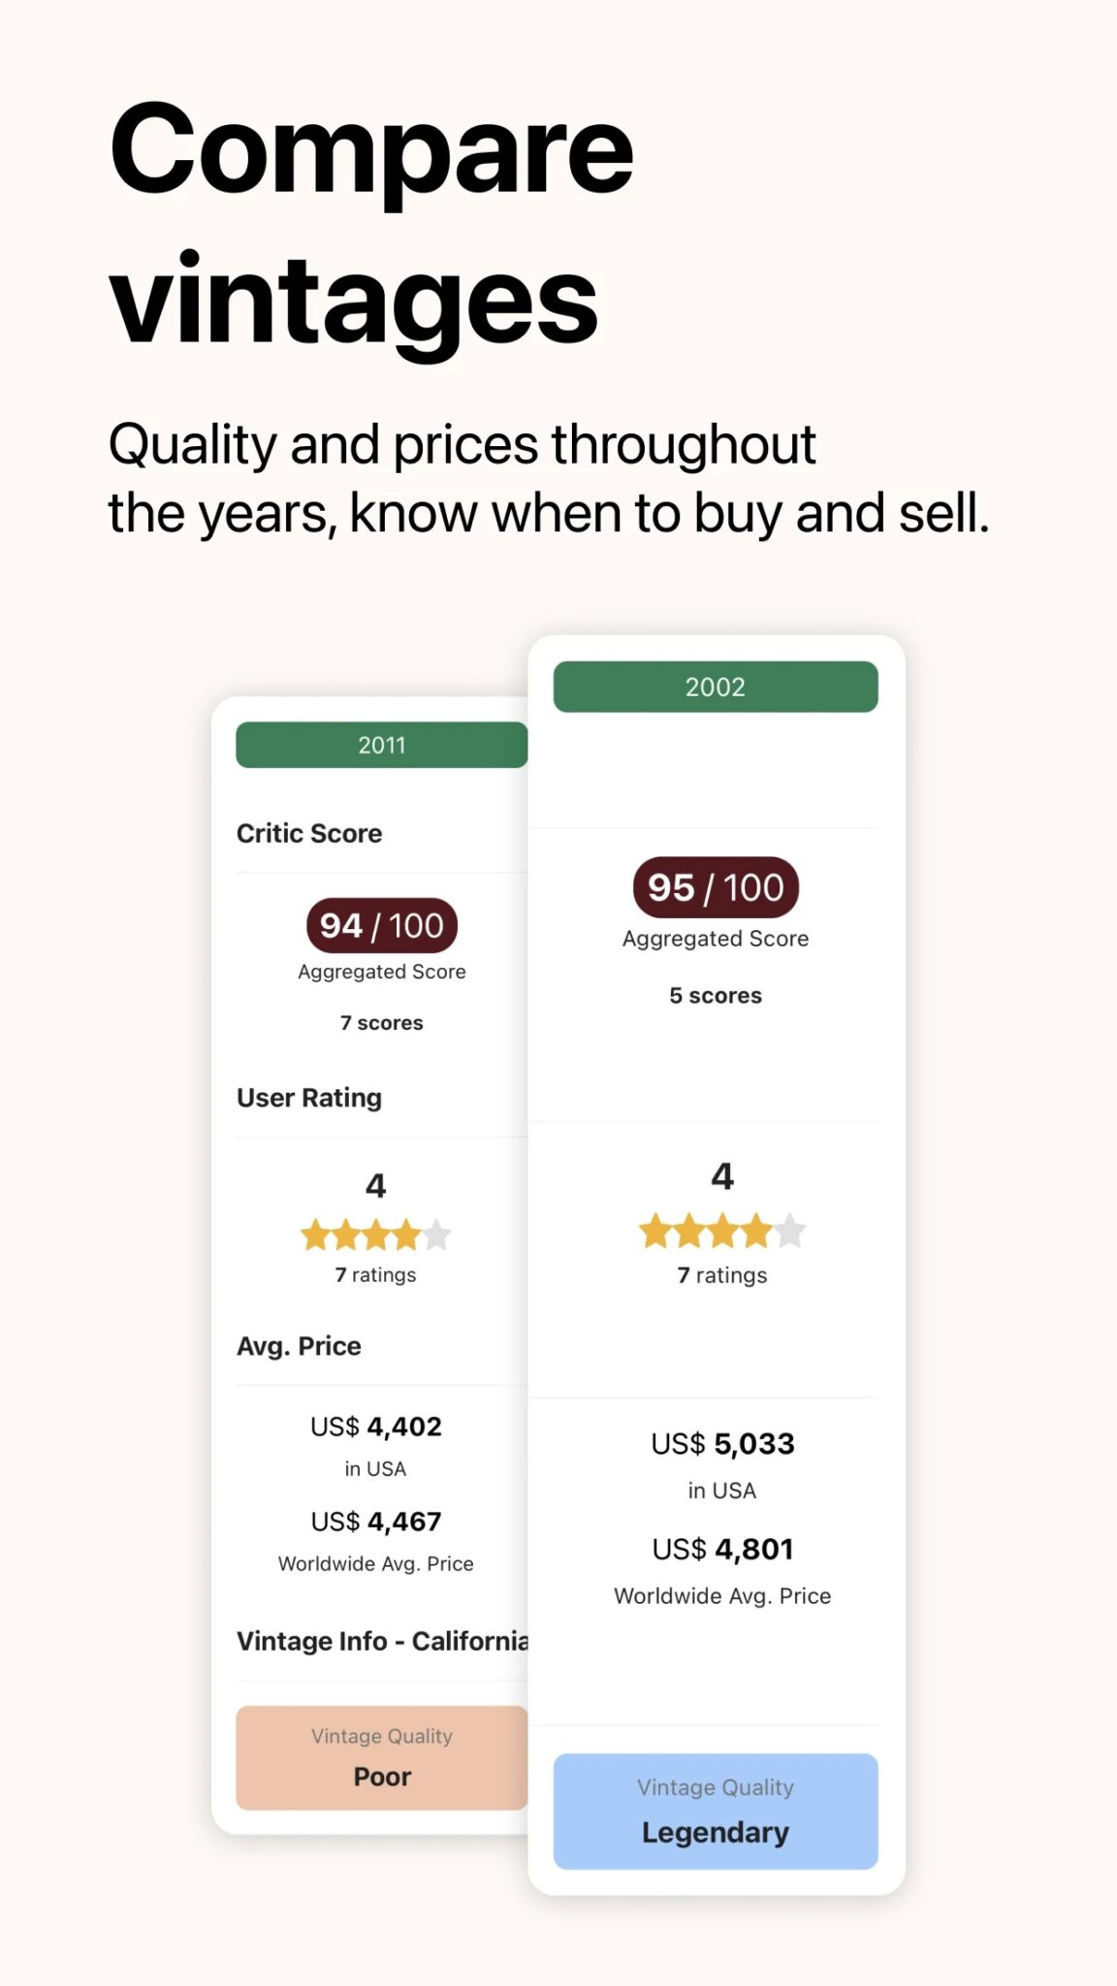Click the 7 scores link under 2011
Screen dimensions: 1117x1986
coord(381,1021)
